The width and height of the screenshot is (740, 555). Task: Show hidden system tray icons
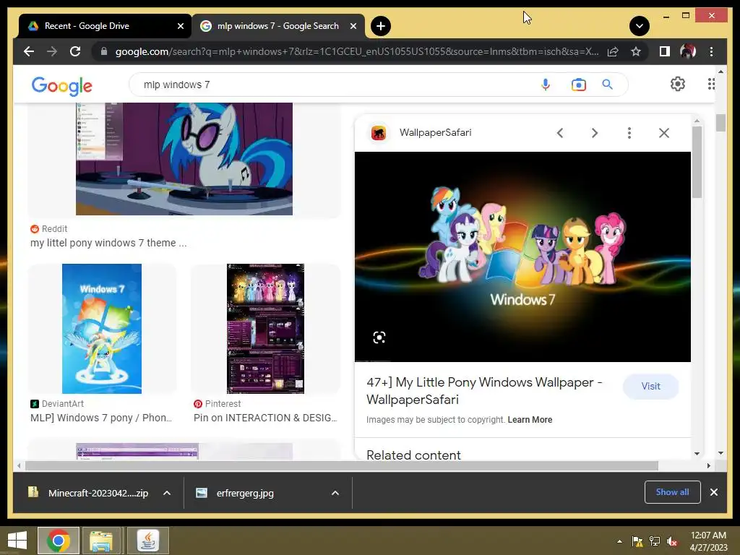(x=619, y=541)
